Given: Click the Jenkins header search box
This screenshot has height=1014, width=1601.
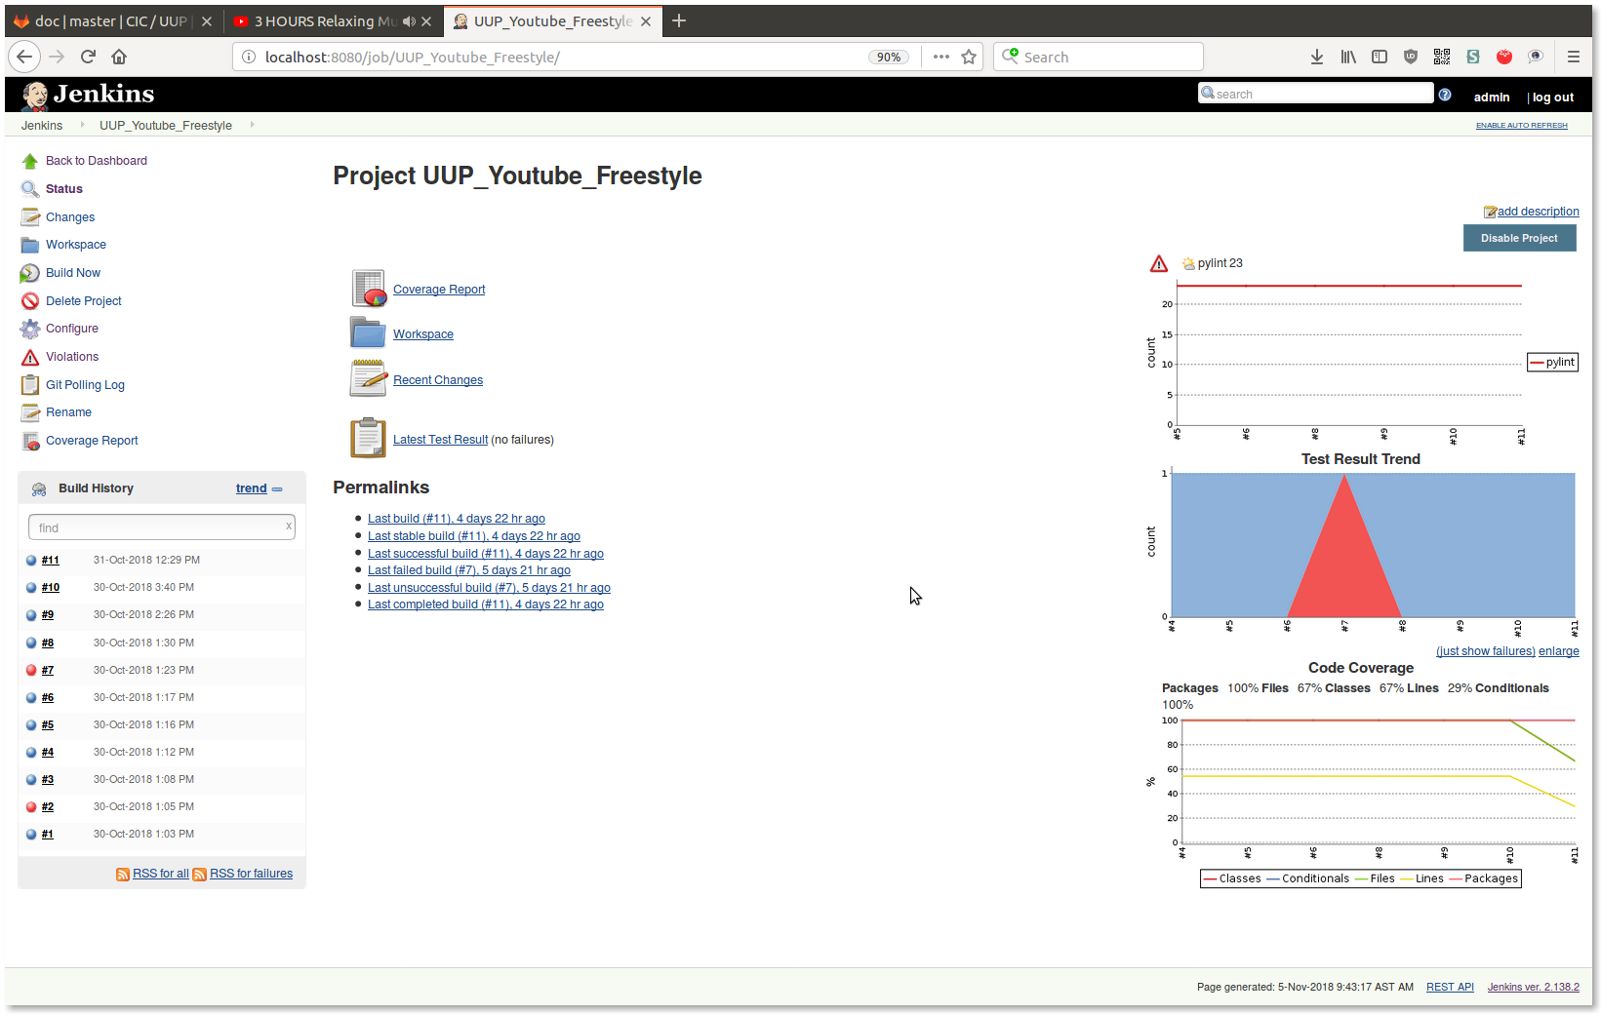Looking at the screenshot, I should pos(1315,94).
